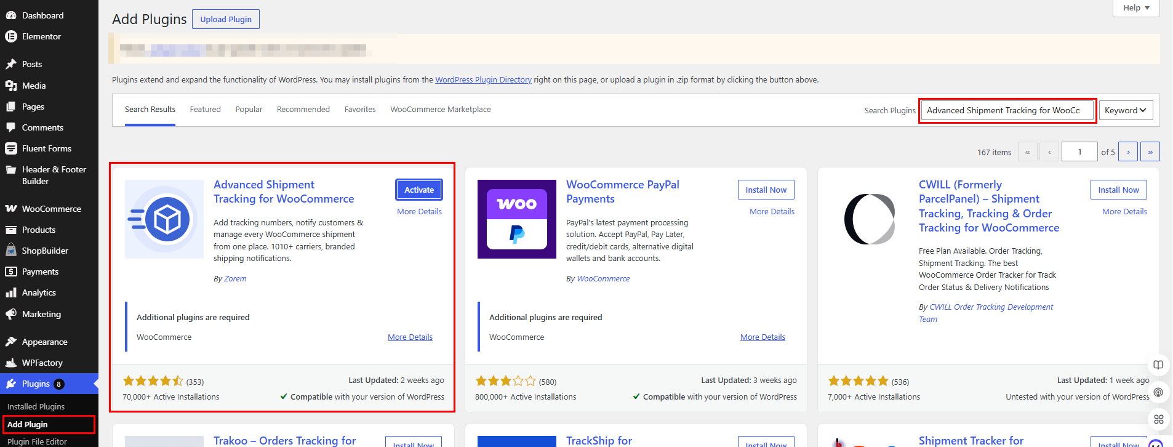Open Installed Plugins submenu item
Image resolution: width=1173 pixels, height=447 pixels.
36,406
